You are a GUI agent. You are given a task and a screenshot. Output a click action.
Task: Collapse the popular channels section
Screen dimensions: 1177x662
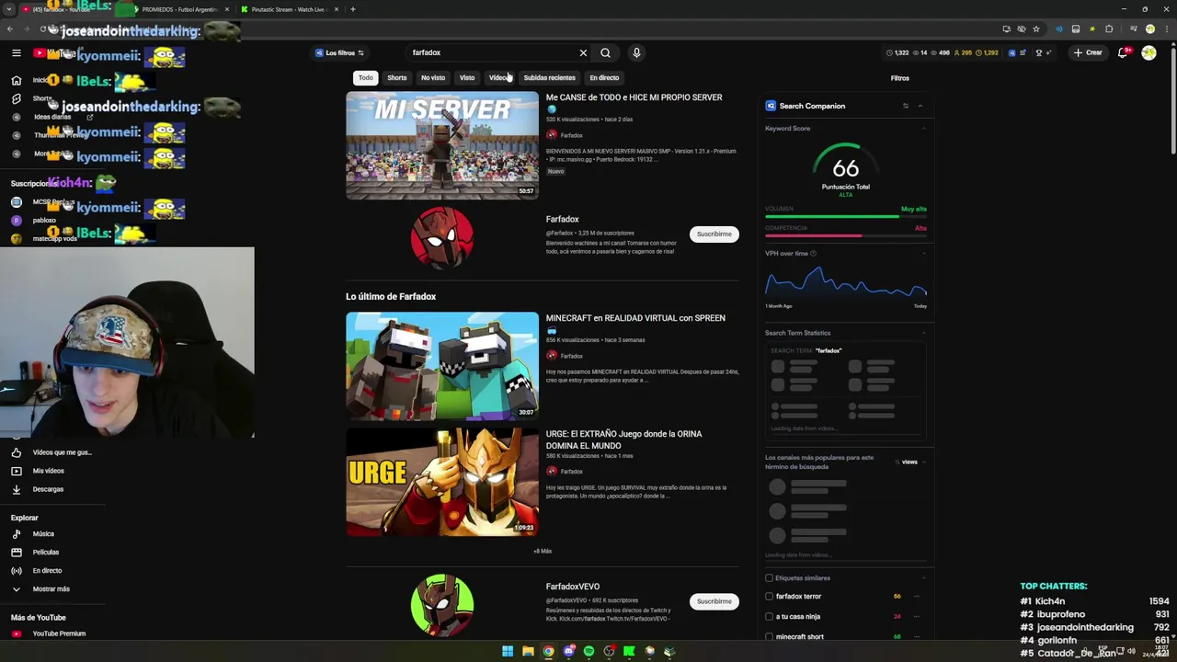coord(923,462)
